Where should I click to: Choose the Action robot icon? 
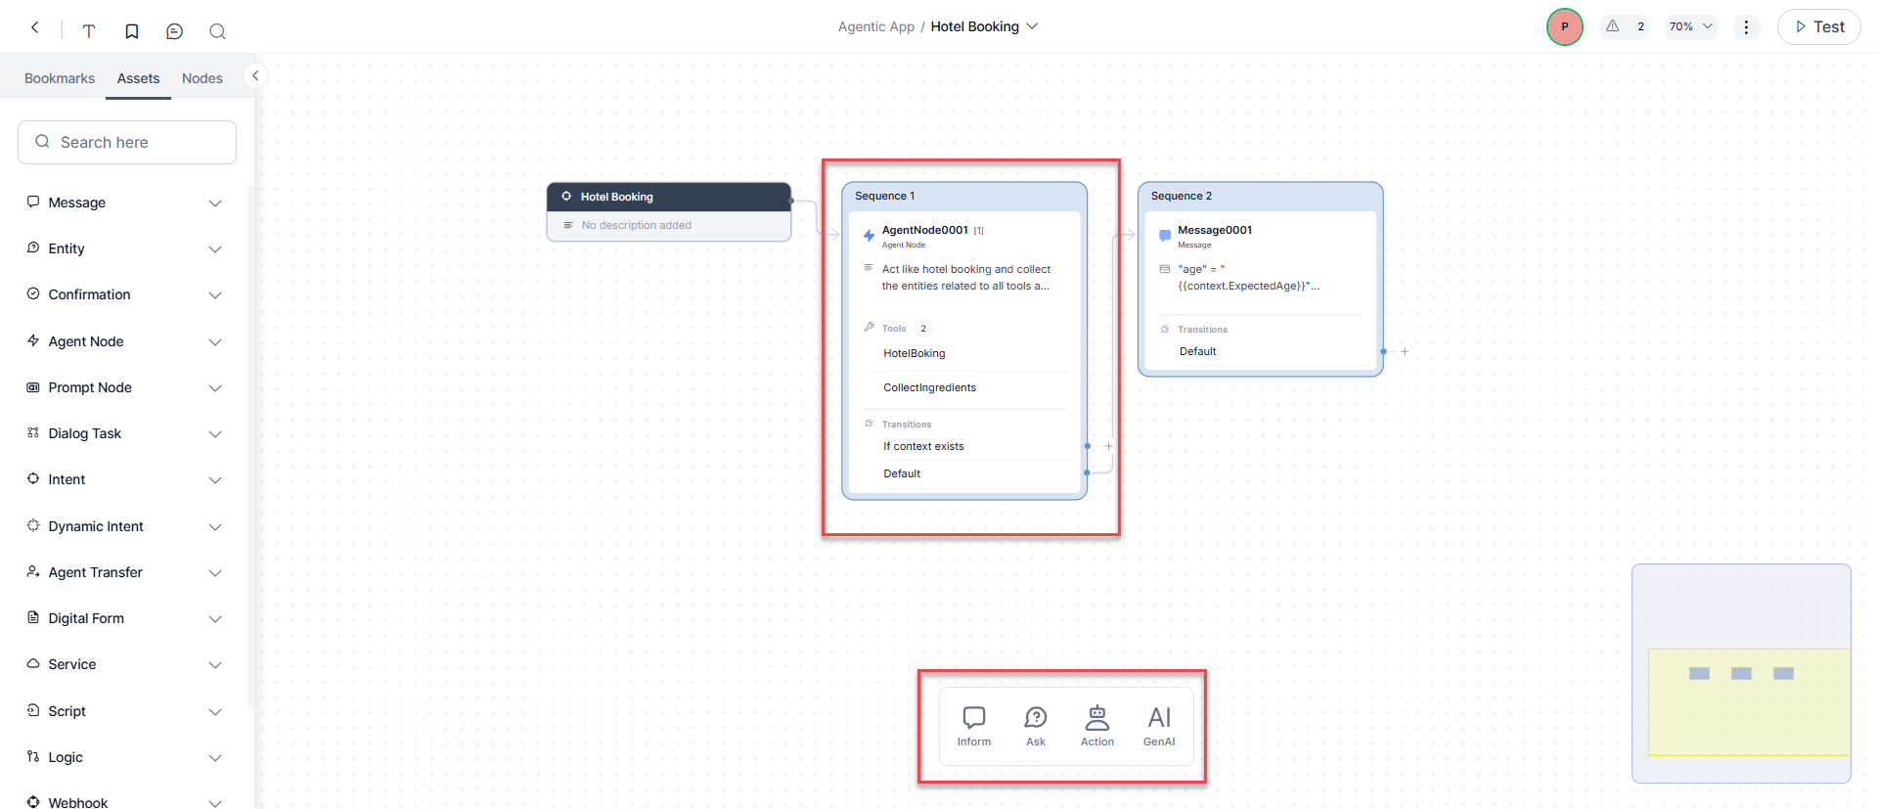tap(1096, 726)
